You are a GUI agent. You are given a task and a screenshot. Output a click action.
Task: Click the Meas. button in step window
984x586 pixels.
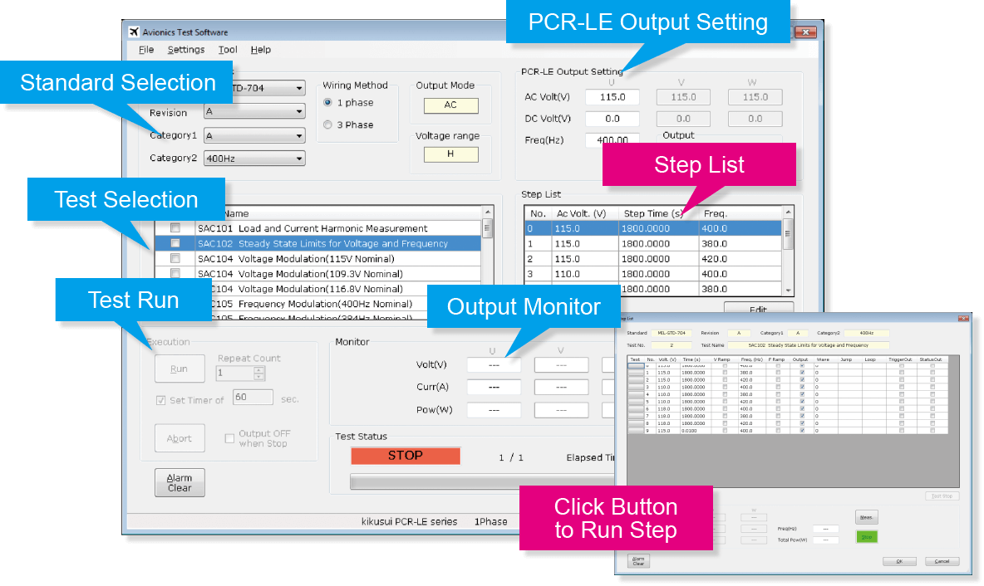pos(867,517)
